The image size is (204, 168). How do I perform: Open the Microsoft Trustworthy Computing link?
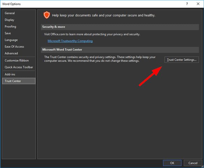70,41
